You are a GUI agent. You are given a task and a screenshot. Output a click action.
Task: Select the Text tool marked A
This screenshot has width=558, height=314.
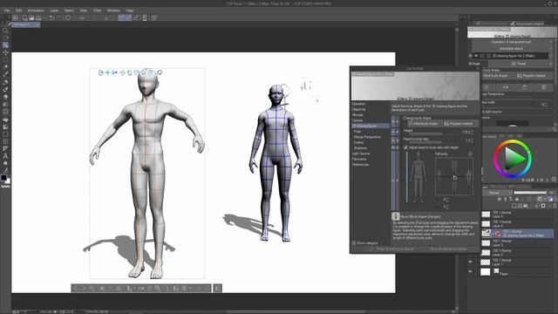(x=5, y=156)
